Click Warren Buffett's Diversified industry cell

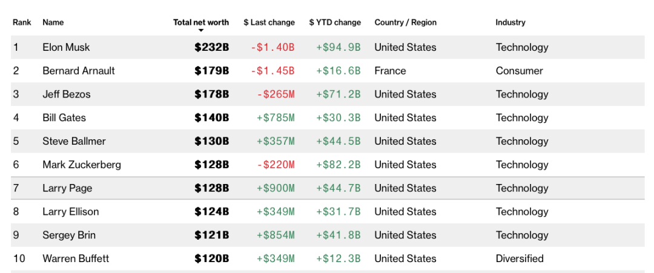[x=520, y=258]
